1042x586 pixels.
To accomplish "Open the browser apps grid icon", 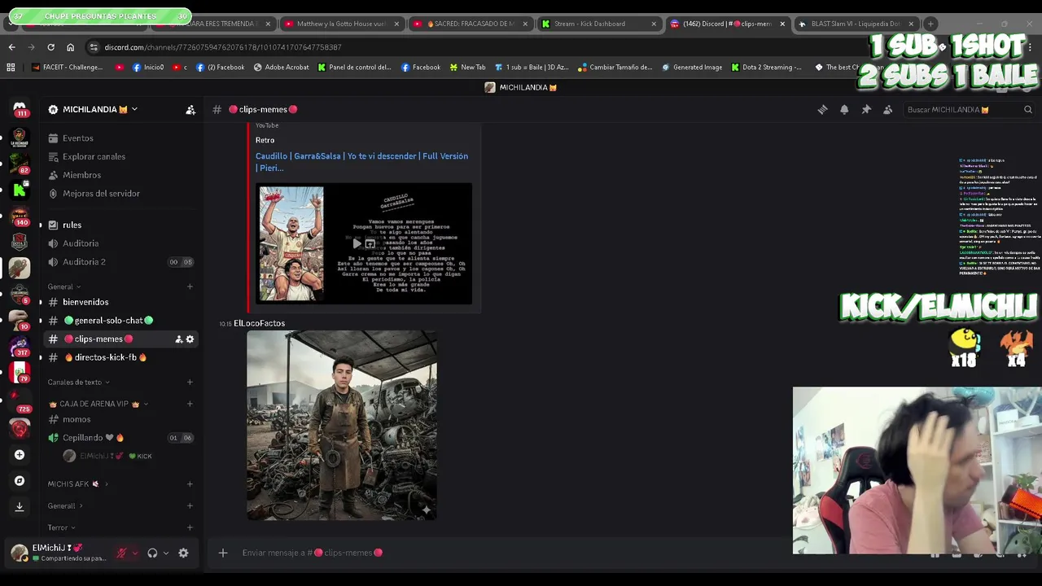I will pyautogui.click(x=11, y=67).
